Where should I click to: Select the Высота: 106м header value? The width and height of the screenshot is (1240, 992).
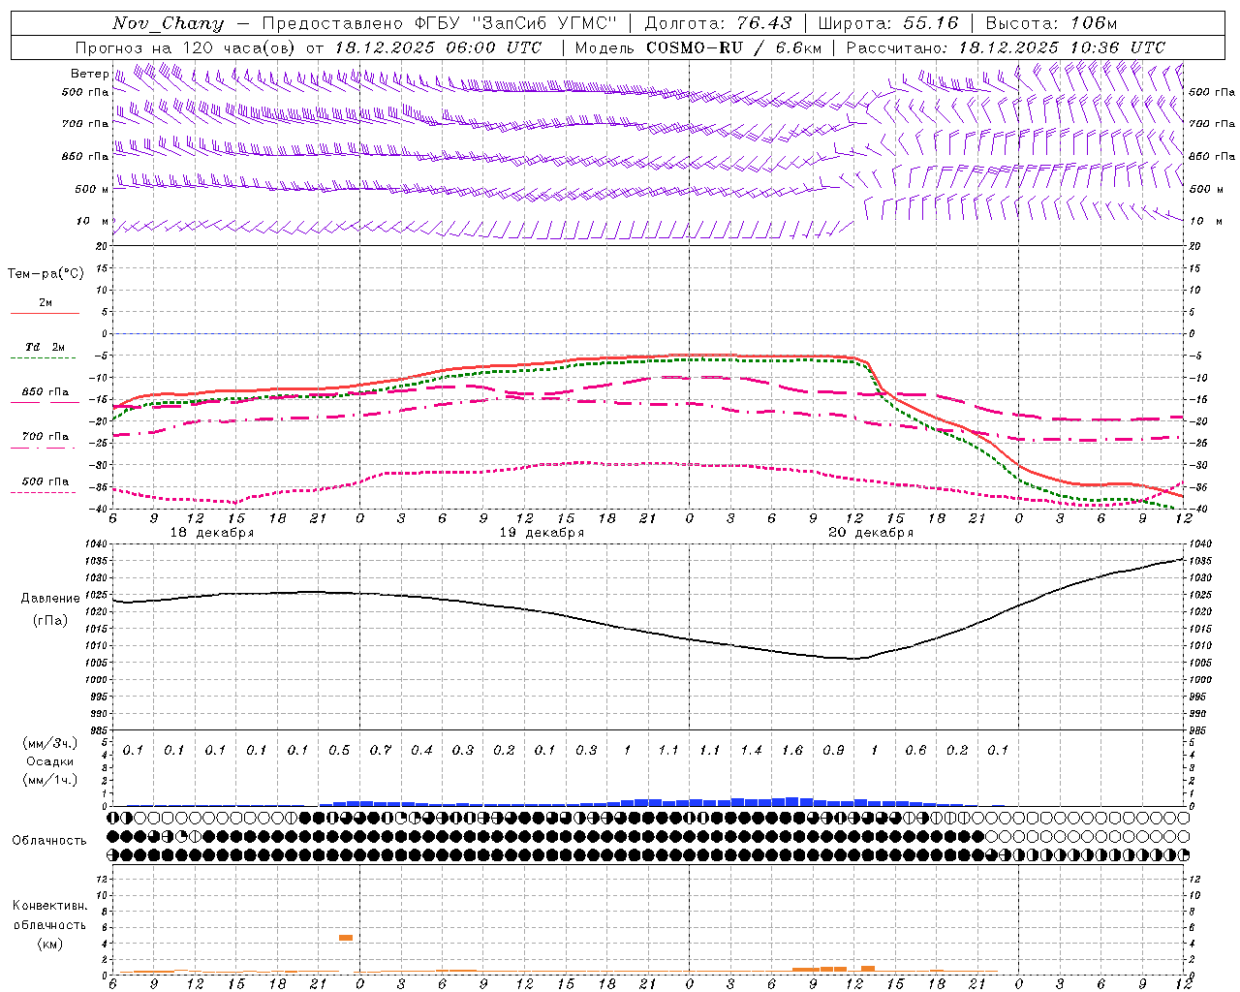coord(1051,23)
